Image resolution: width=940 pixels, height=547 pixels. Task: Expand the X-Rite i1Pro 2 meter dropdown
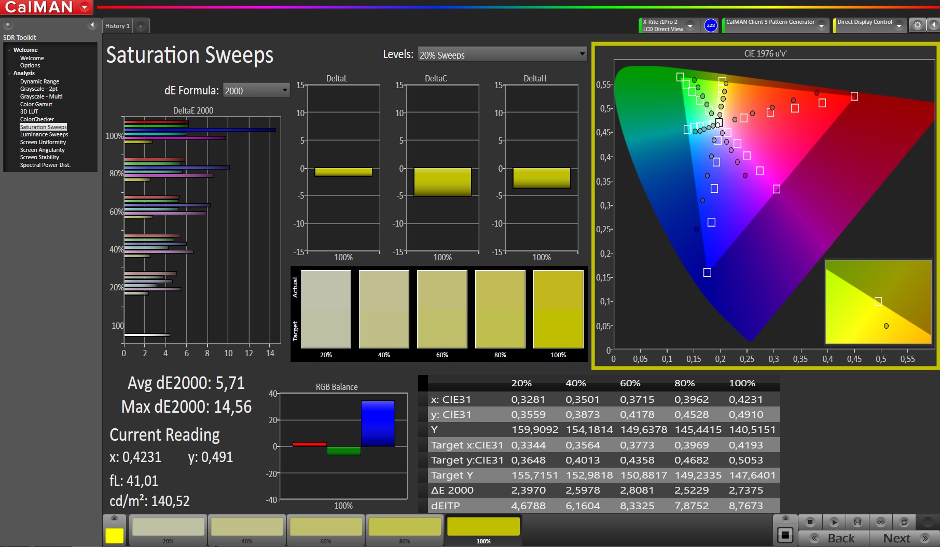690,25
